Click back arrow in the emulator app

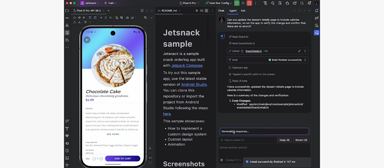[87, 40]
